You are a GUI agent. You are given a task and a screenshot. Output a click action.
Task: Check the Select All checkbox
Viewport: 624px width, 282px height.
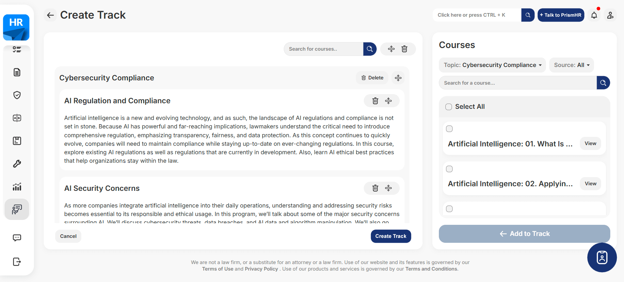(449, 107)
